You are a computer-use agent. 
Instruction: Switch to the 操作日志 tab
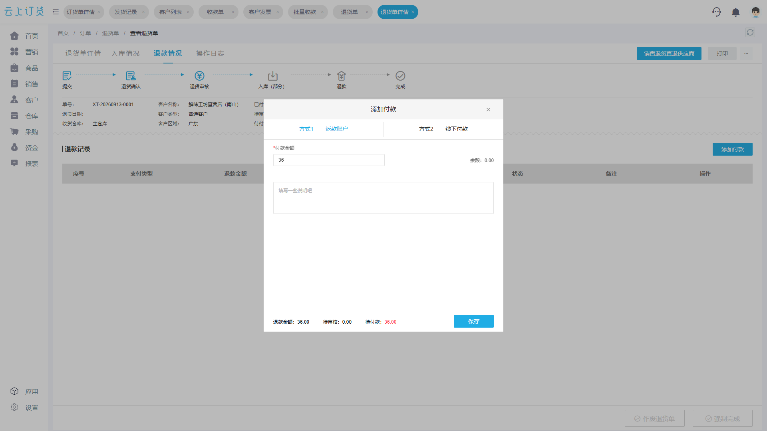(x=210, y=53)
